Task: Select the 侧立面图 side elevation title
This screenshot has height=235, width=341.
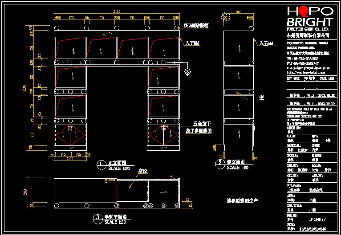Action: coord(236,162)
